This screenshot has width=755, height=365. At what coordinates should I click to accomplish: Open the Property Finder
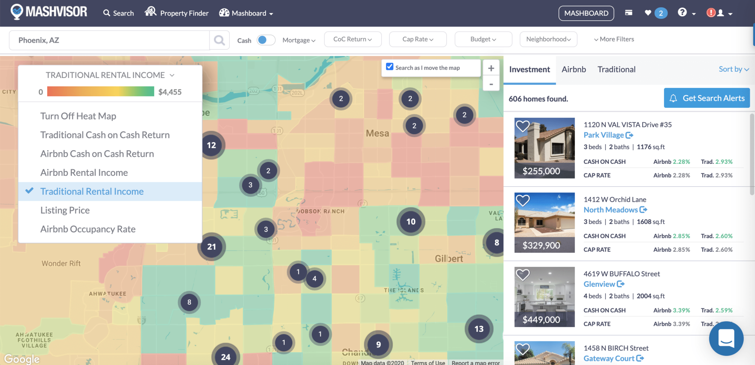177,13
